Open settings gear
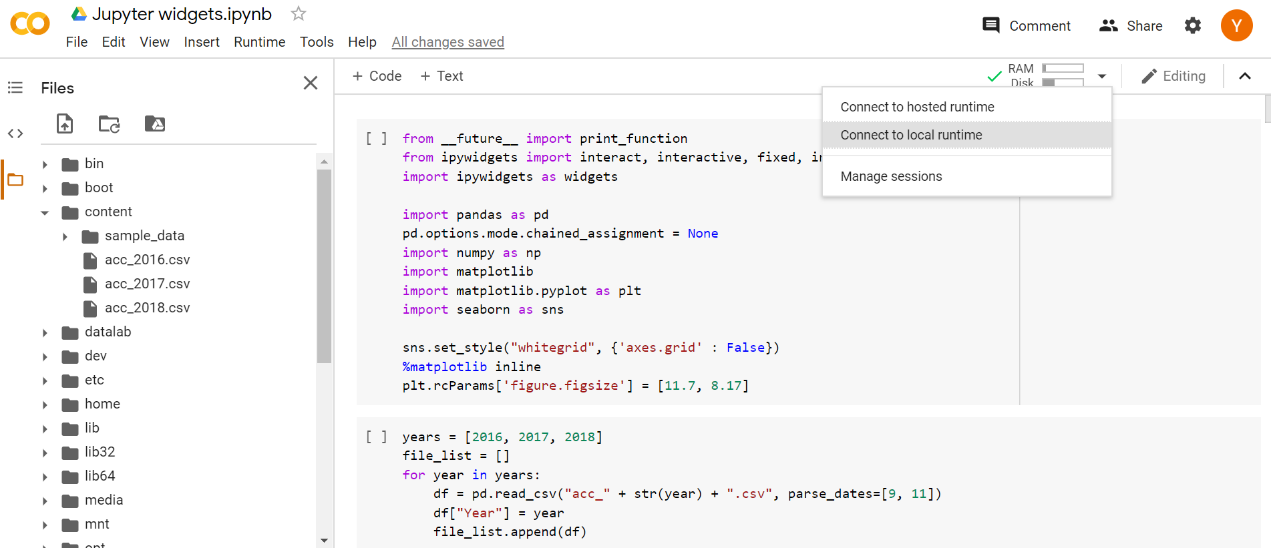The width and height of the screenshot is (1271, 548). [x=1193, y=25]
